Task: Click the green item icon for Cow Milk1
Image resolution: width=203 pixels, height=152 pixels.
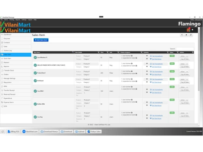Action: click(x=35, y=91)
